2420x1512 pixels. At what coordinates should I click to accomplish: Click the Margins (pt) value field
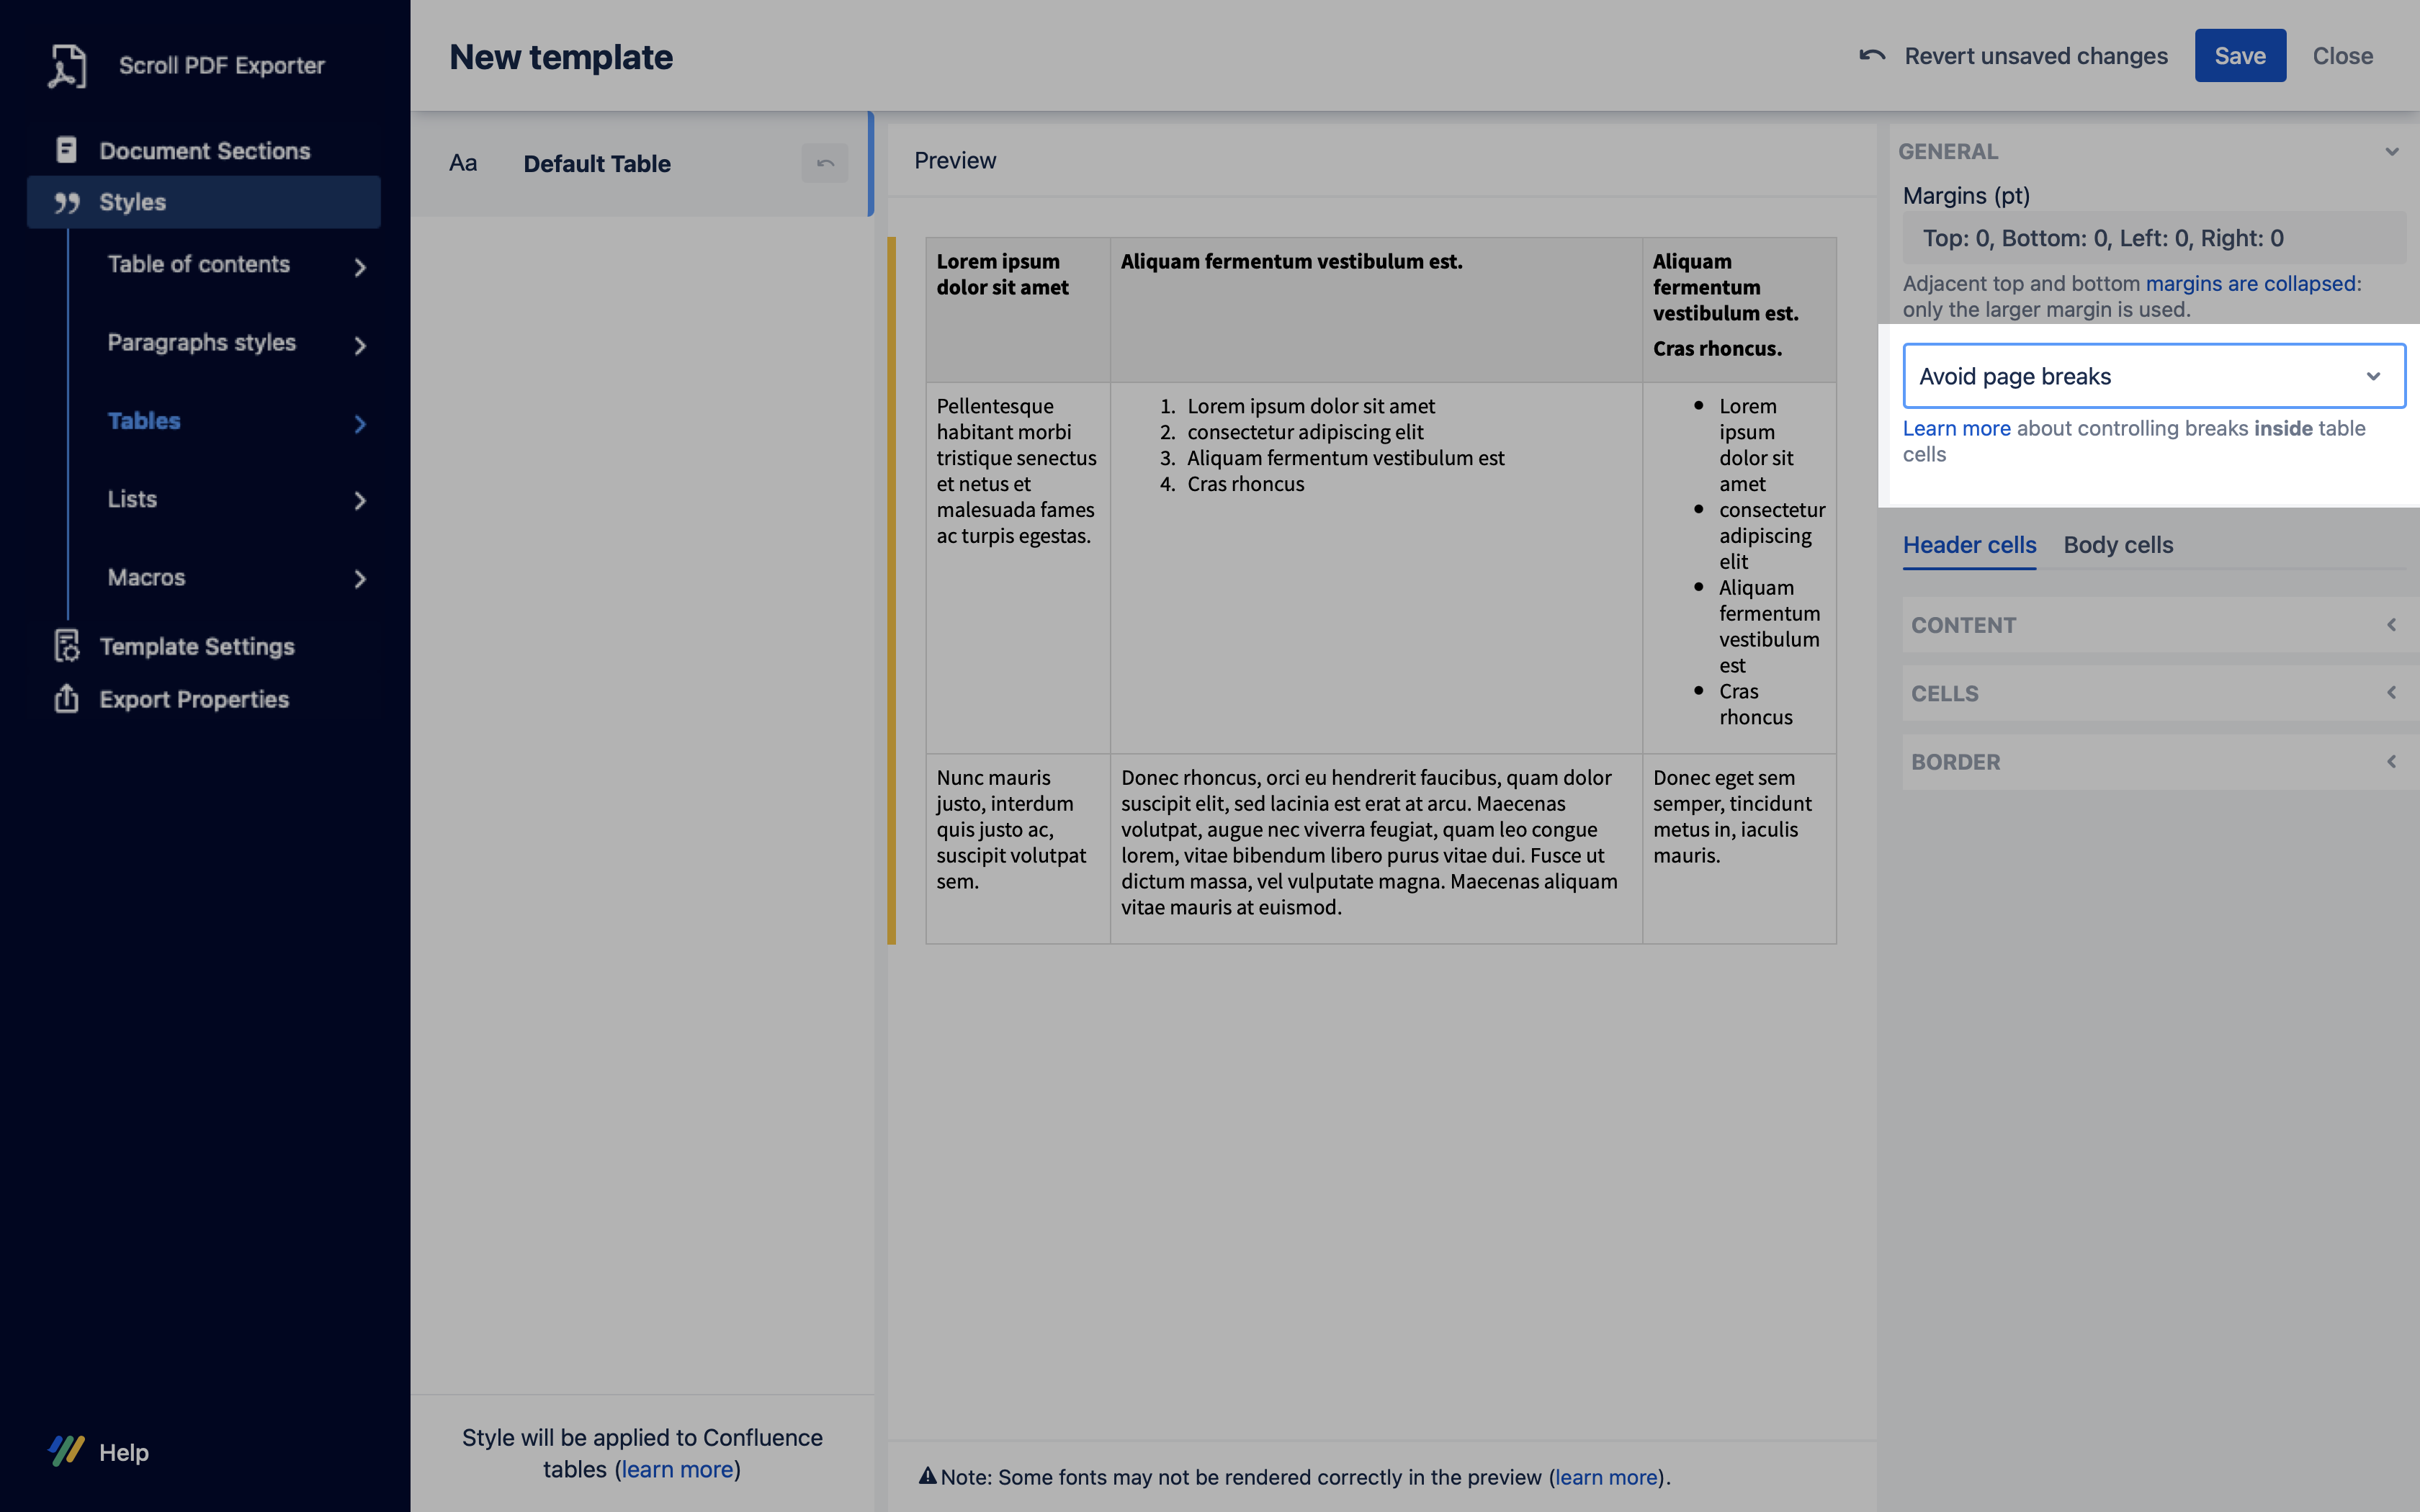coord(2153,239)
